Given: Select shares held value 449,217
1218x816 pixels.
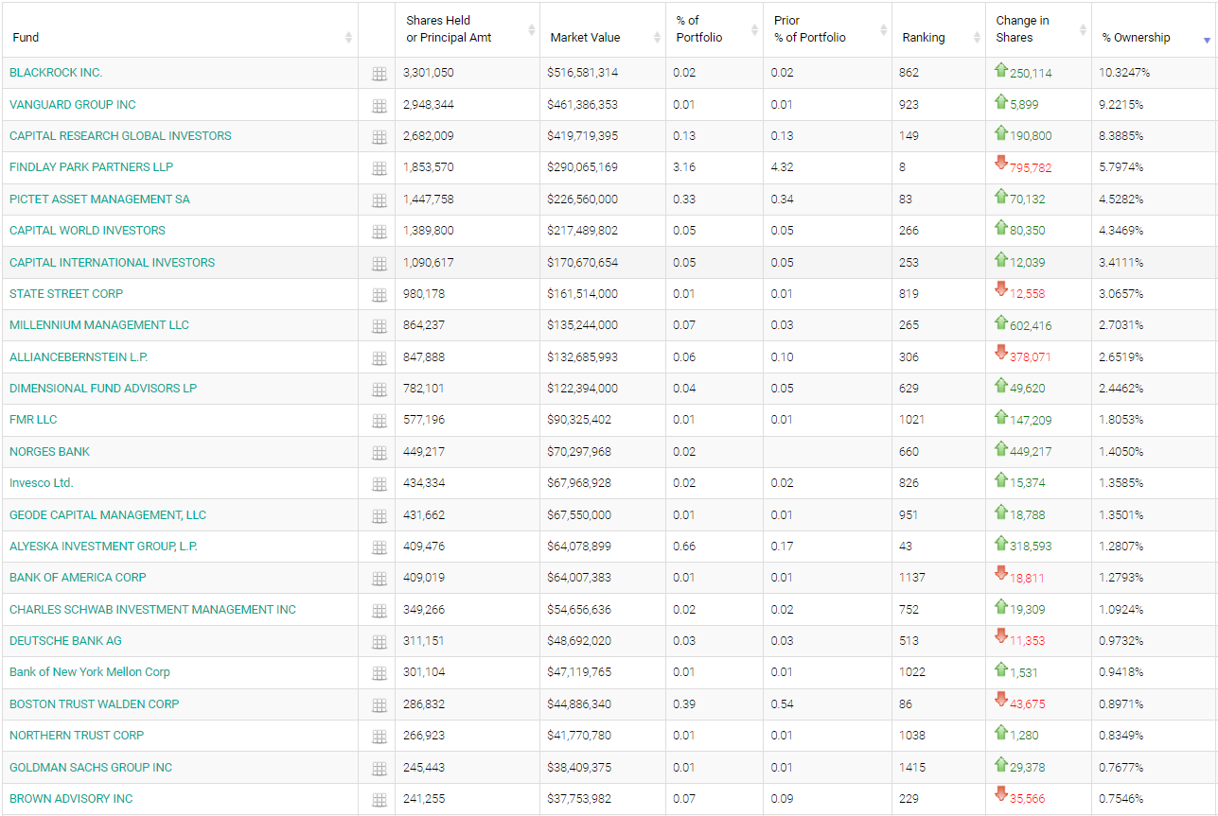Looking at the screenshot, I should tap(424, 451).
